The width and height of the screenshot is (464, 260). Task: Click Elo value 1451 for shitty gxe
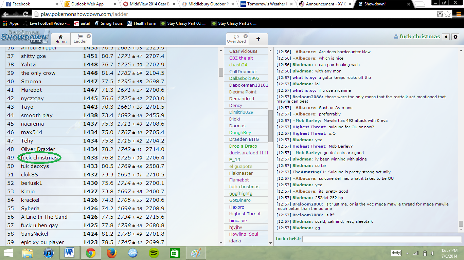click(x=90, y=56)
